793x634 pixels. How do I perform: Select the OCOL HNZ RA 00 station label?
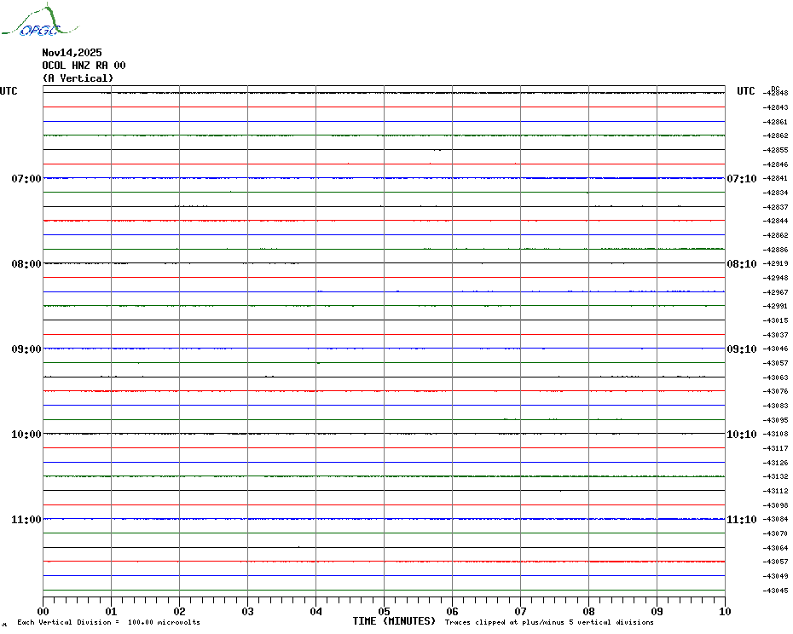pos(84,66)
